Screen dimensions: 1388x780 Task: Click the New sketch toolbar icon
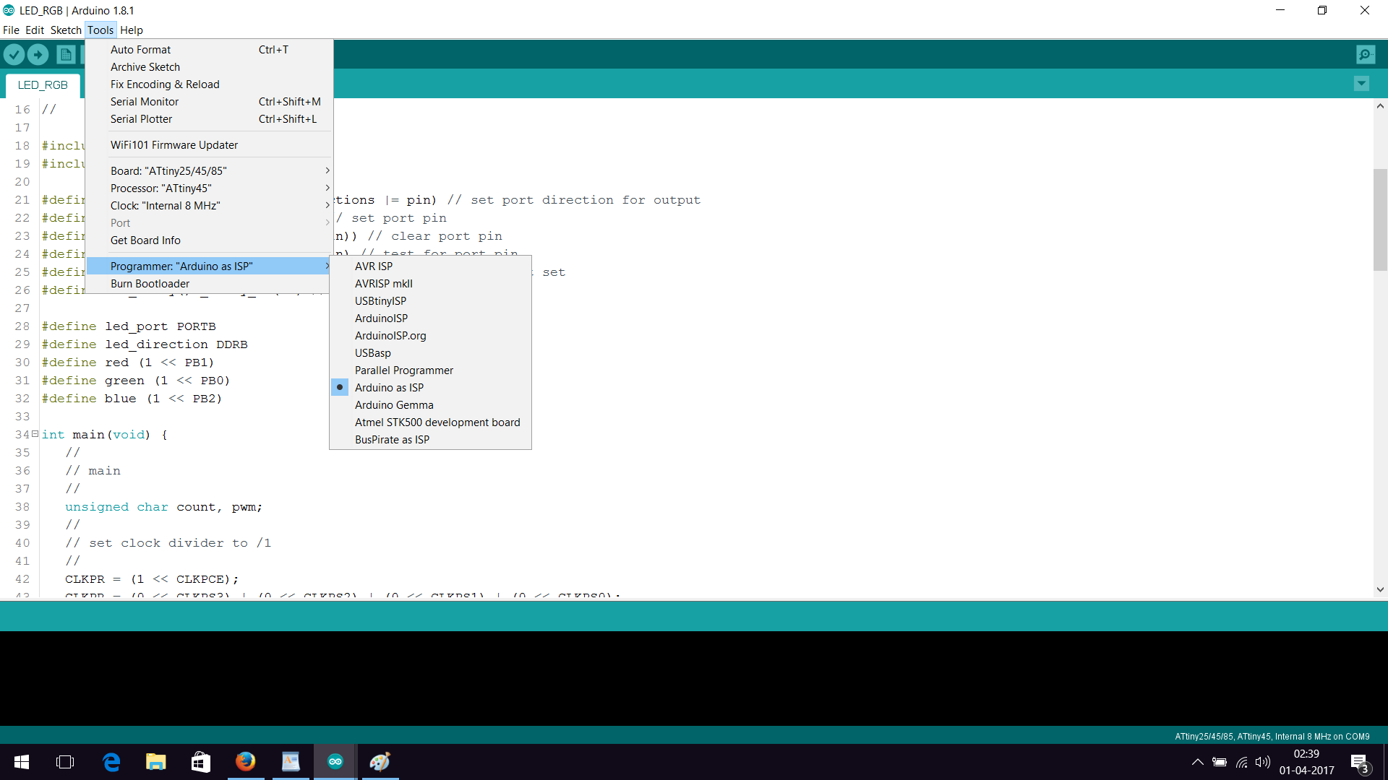pyautogui.click(x=66, y=54)
